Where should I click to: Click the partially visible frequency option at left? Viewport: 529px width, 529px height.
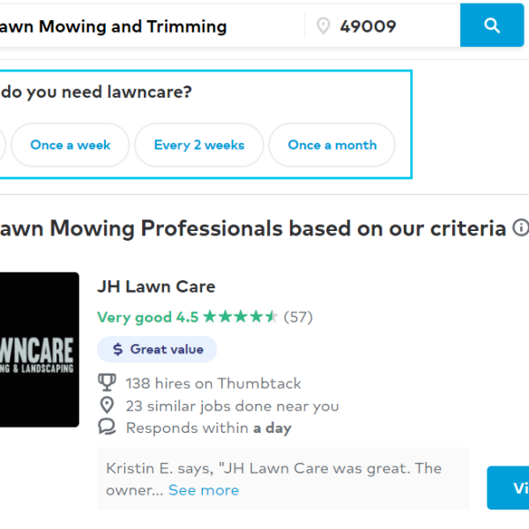click(x=3, y=145)
